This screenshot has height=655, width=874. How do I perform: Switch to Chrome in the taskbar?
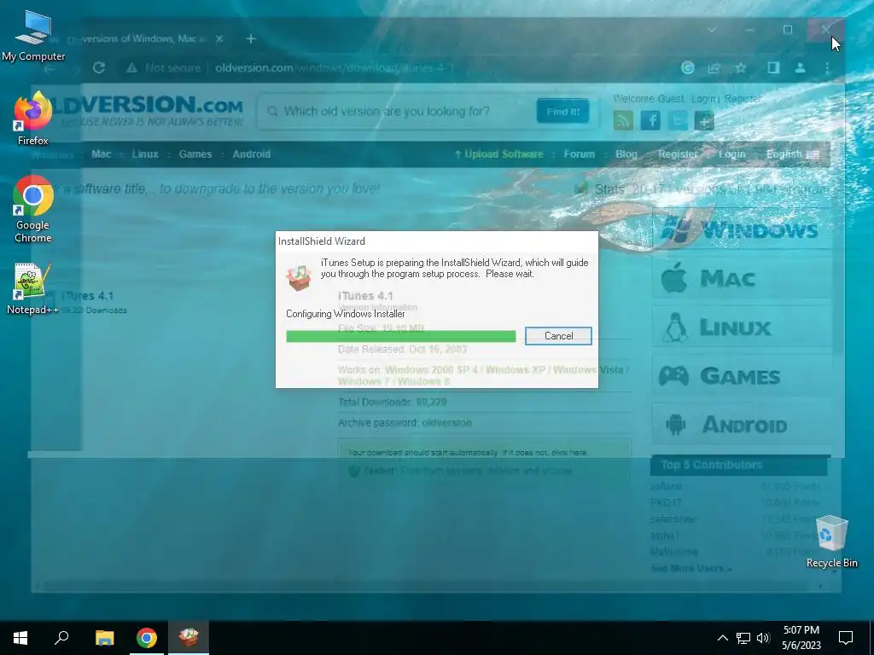click(x=147, y=638)
